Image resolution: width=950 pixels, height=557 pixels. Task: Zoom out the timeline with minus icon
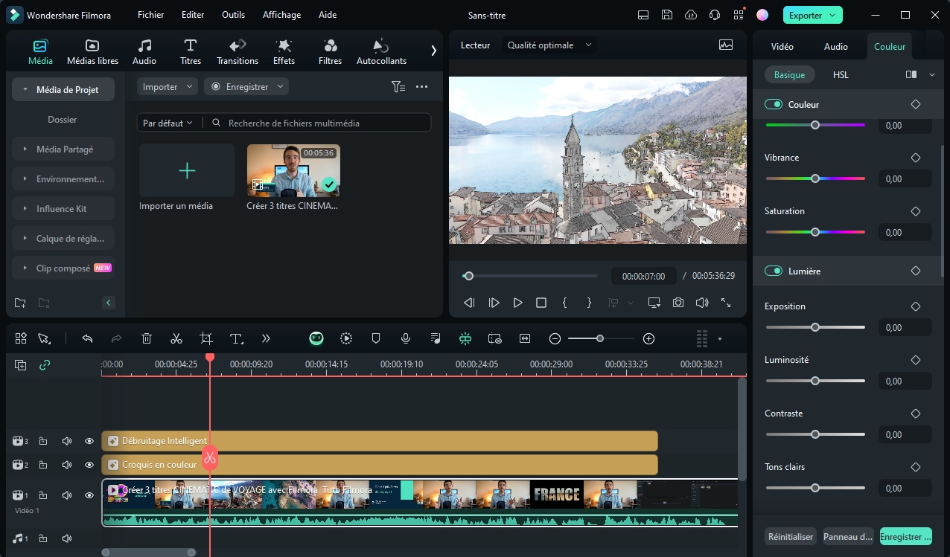point(555,338)
